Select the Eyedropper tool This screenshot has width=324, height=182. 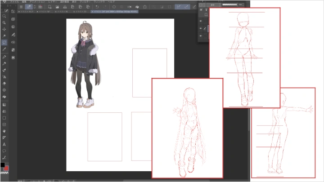pyautogui.click(x=4, y=49)
